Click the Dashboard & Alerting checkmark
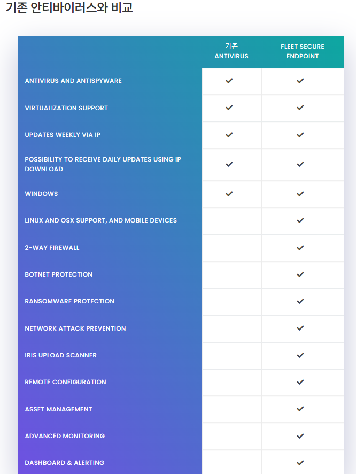The height and width of the screenshot is (474, 356). pyautogui.click(x=300, y=463)
